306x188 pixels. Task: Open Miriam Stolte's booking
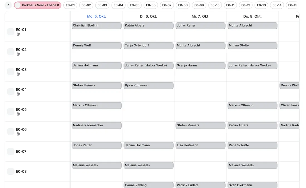click(x=252, y=46)
